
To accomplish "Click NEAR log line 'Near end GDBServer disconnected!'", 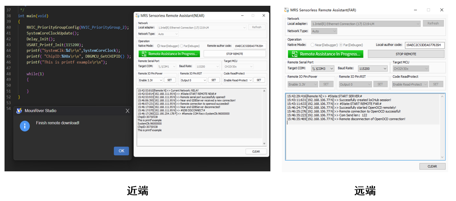I will tap(184, 107).
